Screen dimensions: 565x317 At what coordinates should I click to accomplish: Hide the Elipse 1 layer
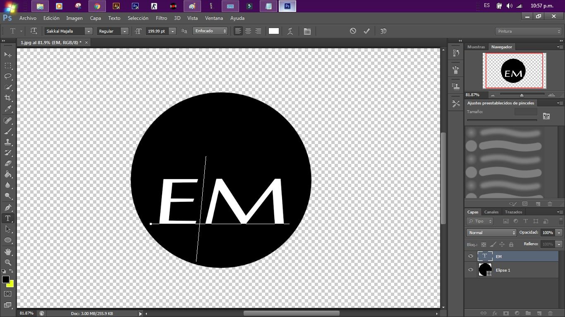(x=471, y=270)
